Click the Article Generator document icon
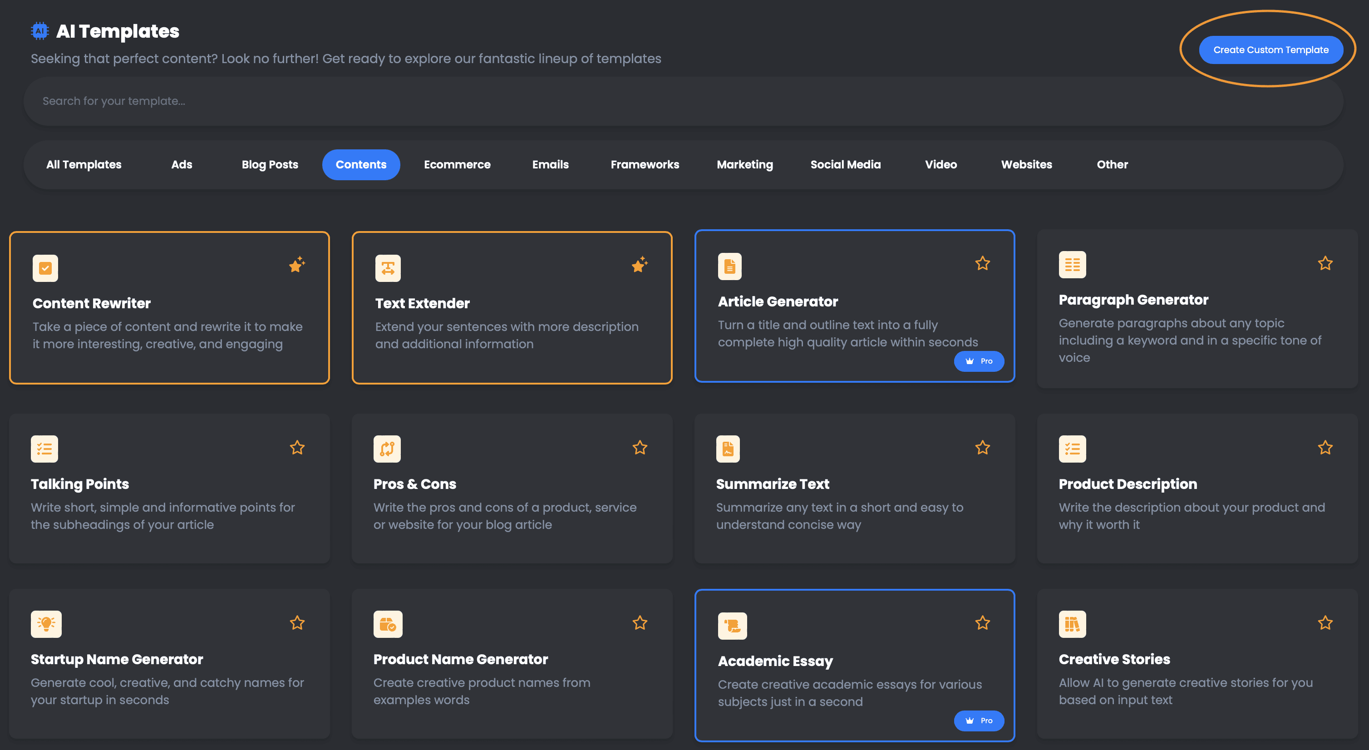The width and height of the screenshot is (1369, 750). click(x=730, y=266)
